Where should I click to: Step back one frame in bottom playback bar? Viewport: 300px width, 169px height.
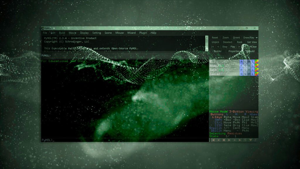[x=219, y=140]
